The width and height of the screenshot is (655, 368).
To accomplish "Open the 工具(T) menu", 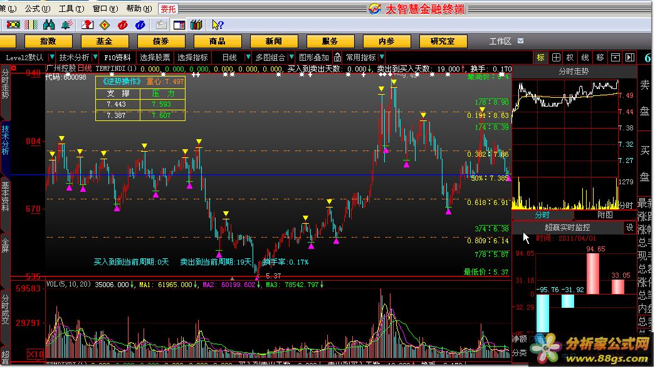I will pos(71,9).
